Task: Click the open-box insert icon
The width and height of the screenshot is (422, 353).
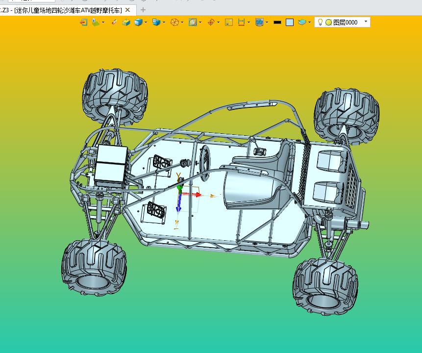Action: pyautogui.click(x=126, y=22)
